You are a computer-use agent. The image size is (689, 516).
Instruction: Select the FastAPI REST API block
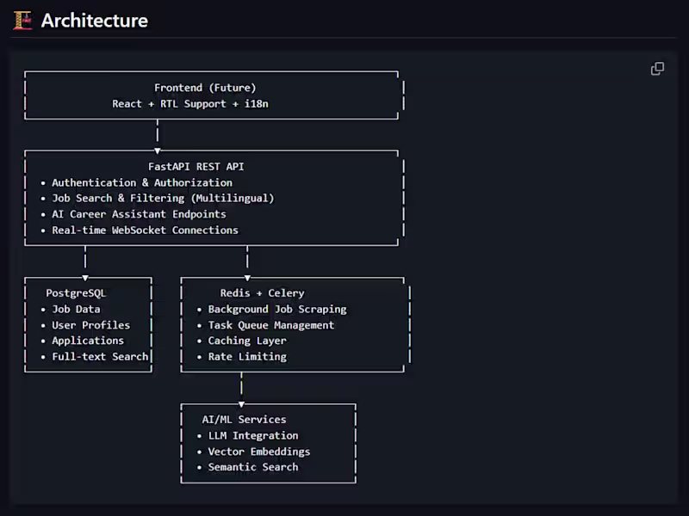click(212, 198)
